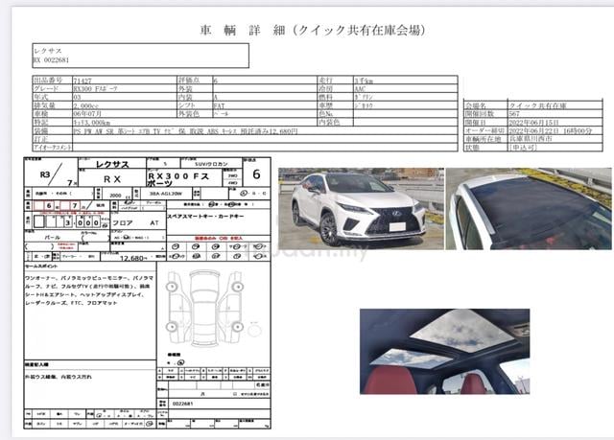
Task: Click the order deadline 2022年06月22日 16時00分
Action: [550, 130]
